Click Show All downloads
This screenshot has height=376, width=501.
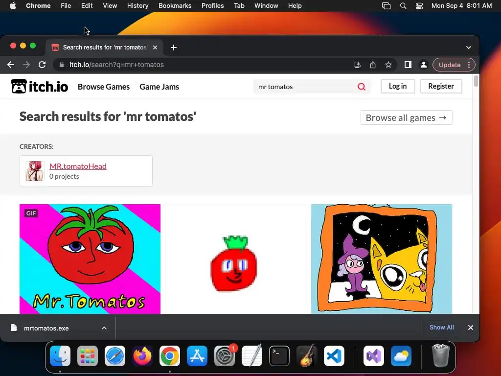[x=442, y=328]
